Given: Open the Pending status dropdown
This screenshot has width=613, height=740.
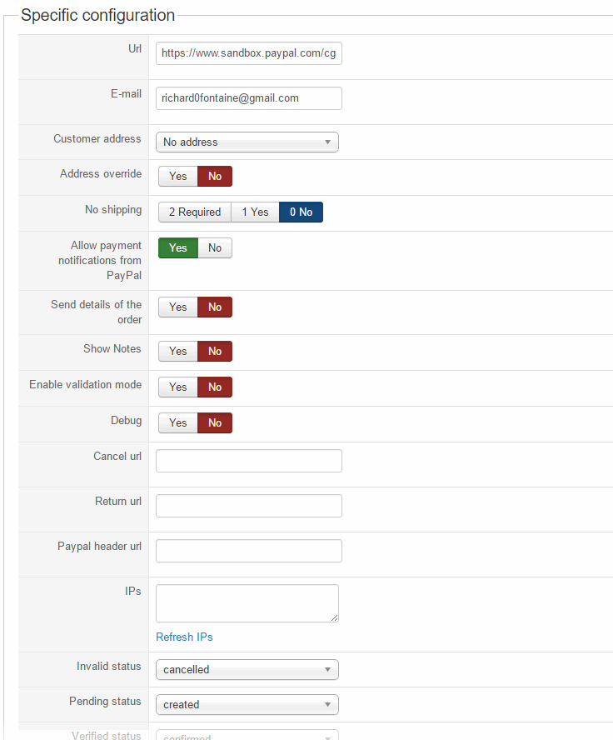Looking at the screenshot, I should (247, 705).
